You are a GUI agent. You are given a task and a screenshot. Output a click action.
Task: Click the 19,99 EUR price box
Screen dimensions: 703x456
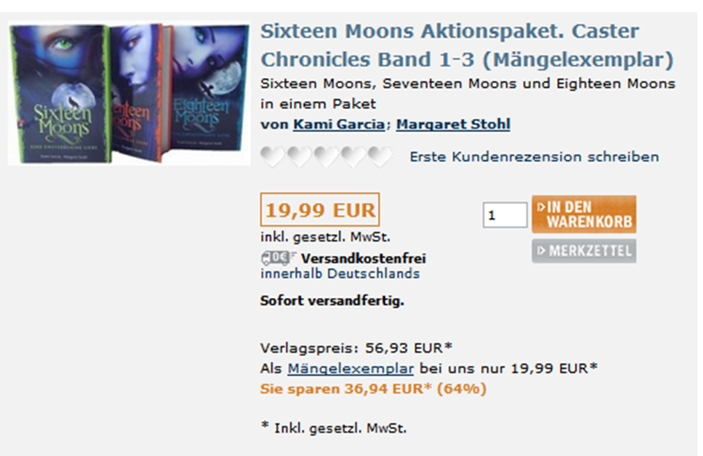coord(320,209)
